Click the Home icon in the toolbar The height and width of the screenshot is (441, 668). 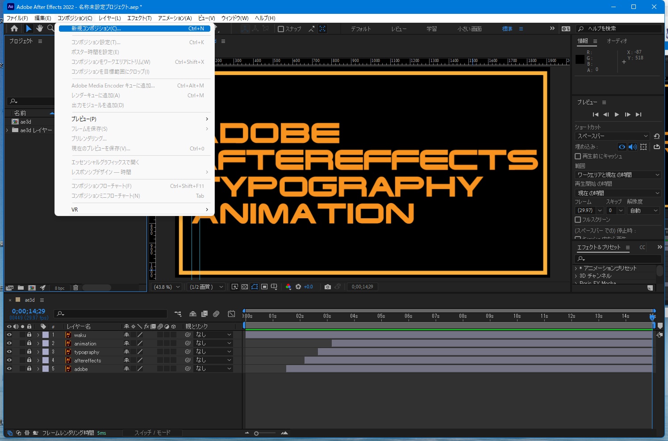pos(14,29)
